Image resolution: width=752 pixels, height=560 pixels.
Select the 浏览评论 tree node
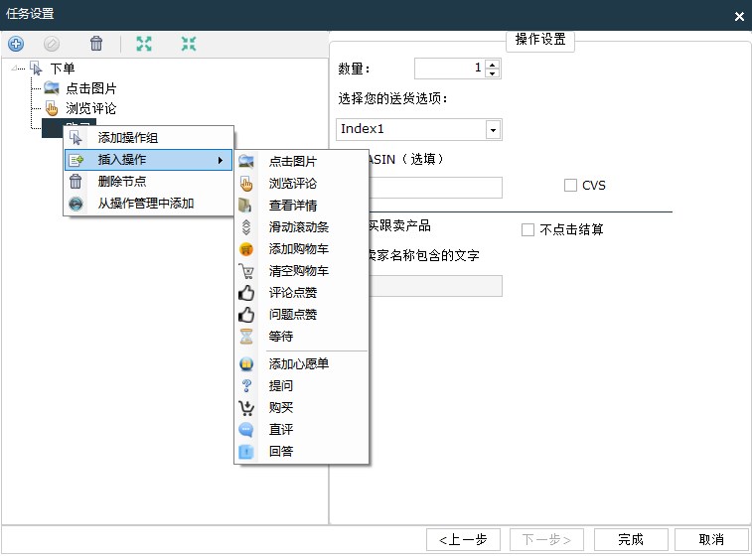(91, 108)
